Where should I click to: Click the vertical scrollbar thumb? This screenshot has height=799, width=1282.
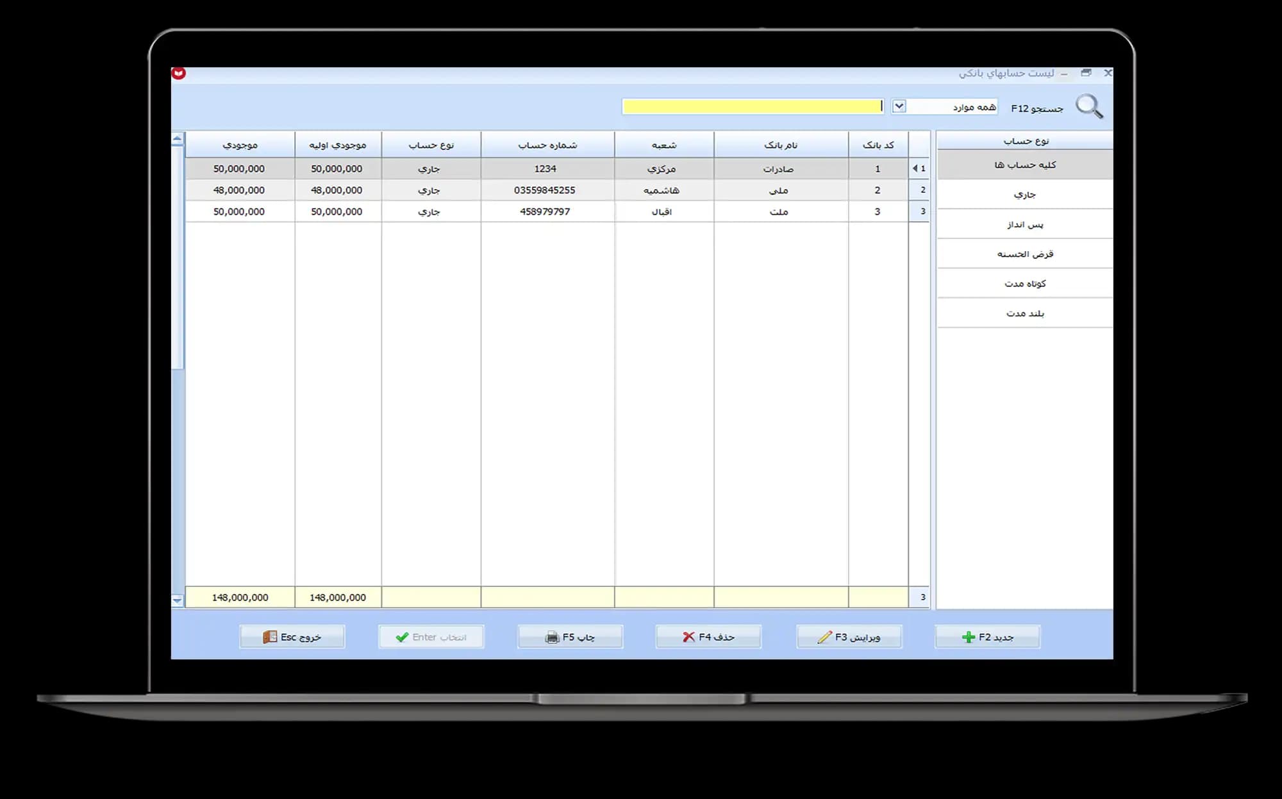coord(178,258)
